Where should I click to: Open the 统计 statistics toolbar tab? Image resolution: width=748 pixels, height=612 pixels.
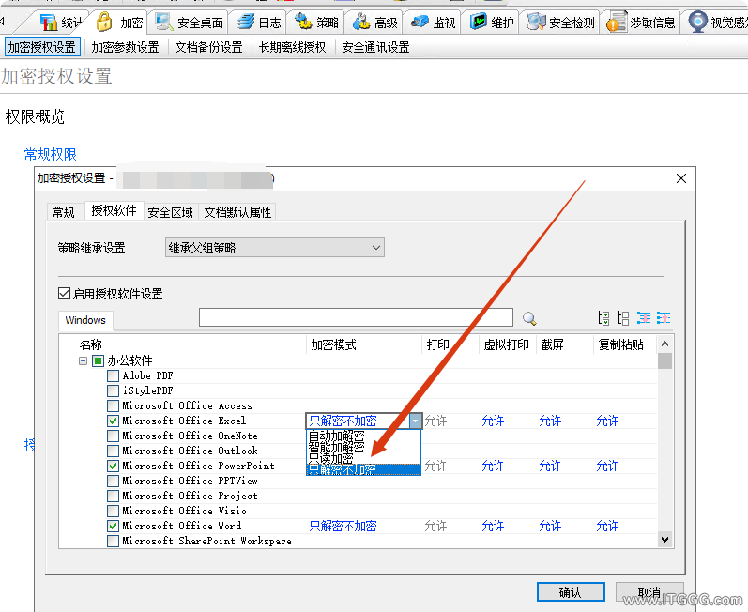(61, 23)
